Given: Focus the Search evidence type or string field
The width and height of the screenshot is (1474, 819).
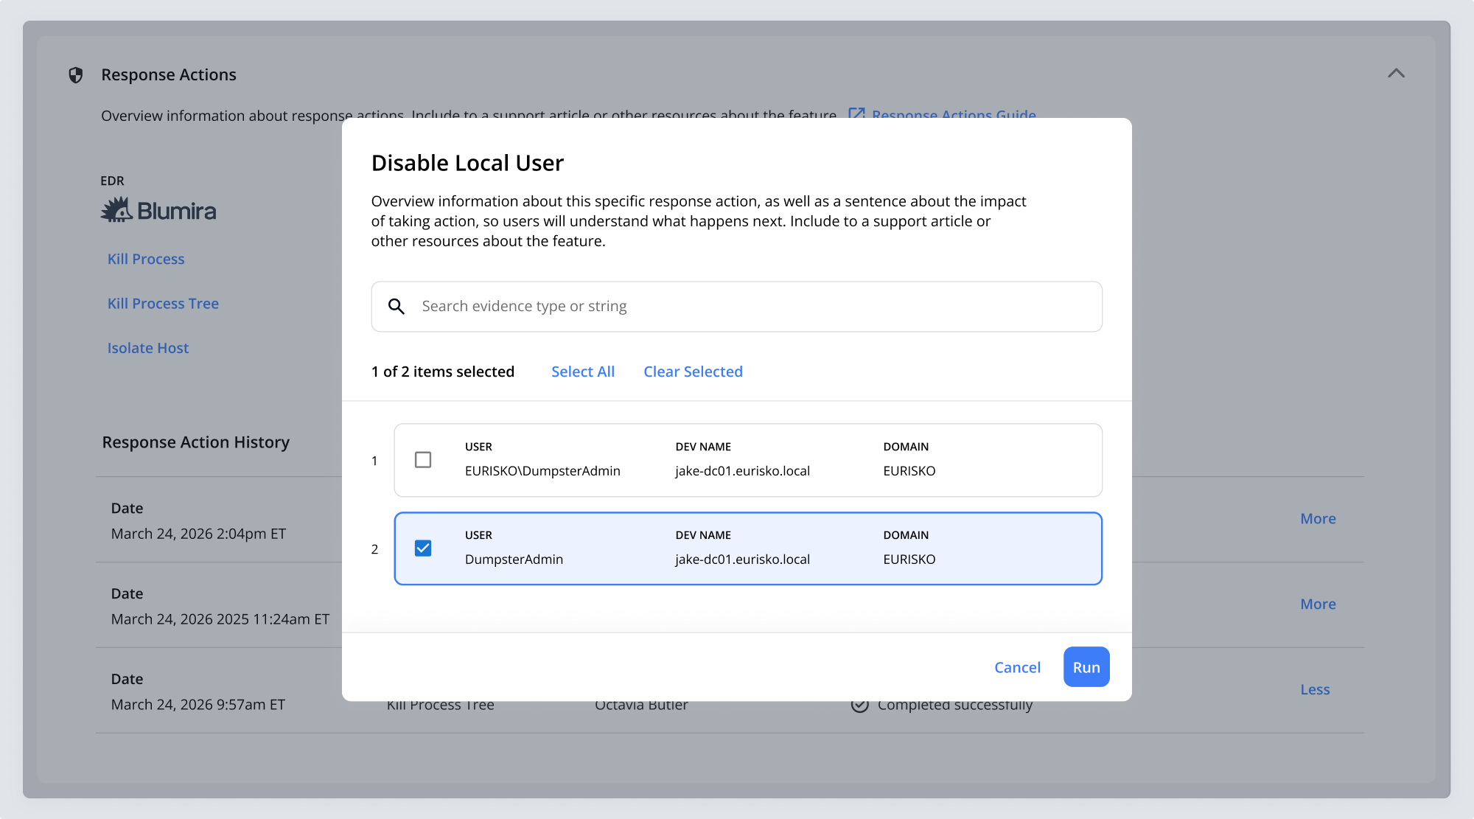Looking at the screenshot, I should 737,307.
